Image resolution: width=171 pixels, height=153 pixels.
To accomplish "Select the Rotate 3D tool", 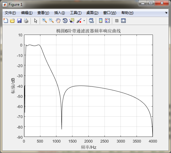I will 65,21.
